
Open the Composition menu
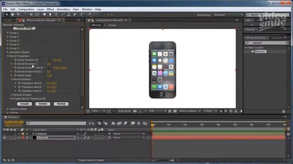[x=26, y=9]
